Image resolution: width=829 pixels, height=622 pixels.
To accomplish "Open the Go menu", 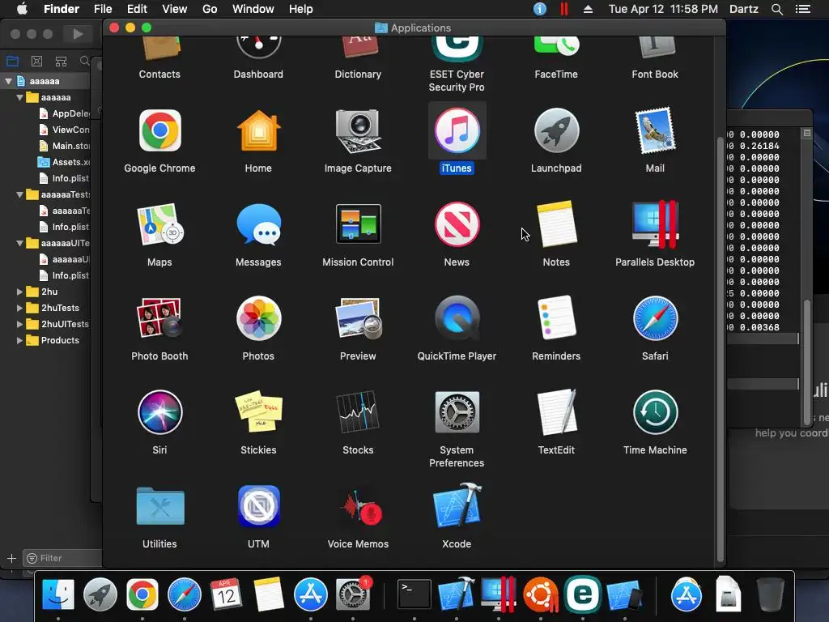I will coord(210,9).
